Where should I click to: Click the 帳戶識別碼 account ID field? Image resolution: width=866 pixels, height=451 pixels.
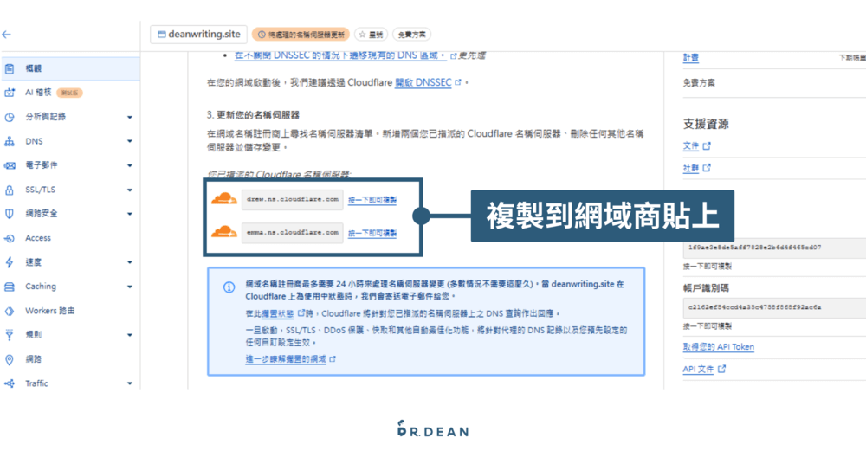[774, 307]
